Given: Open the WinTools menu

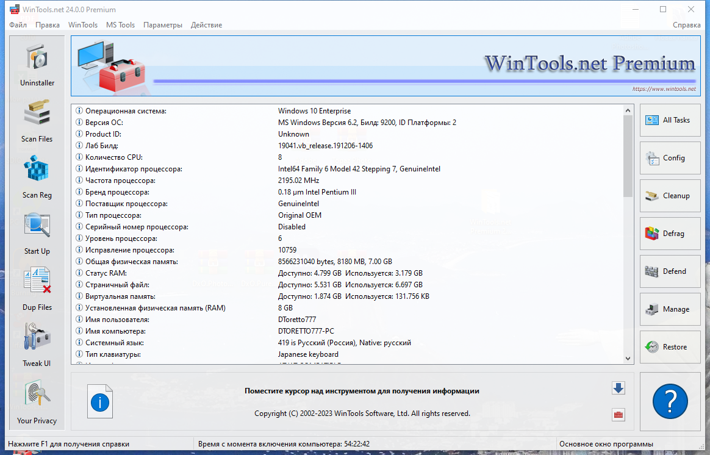Looking at the screenshot, I should [x=83, y=25].
